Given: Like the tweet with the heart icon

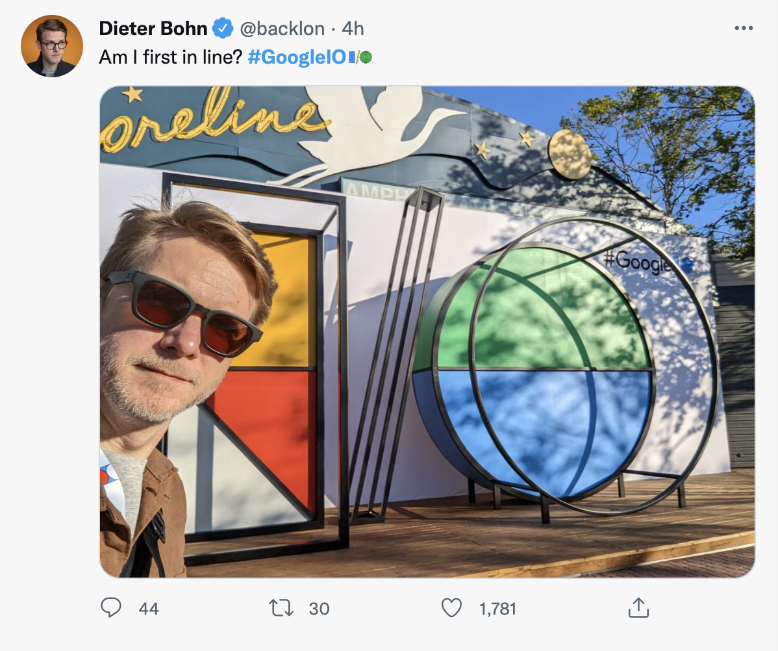Looking at the screenshot, I should (451, 608).
